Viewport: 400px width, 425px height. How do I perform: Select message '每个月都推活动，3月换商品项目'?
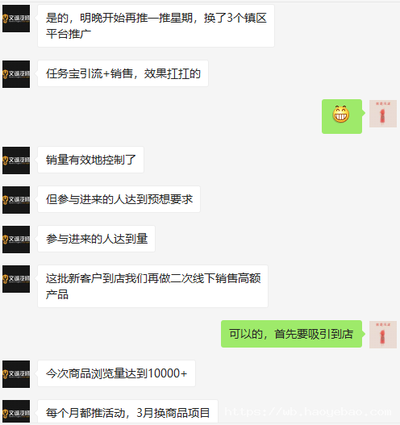[127, 411]
